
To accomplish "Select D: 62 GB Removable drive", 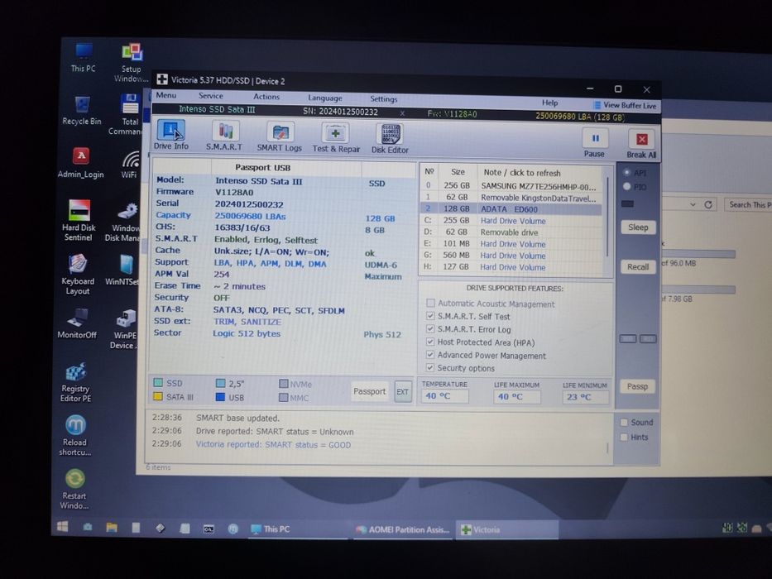I will click(511, 232).
